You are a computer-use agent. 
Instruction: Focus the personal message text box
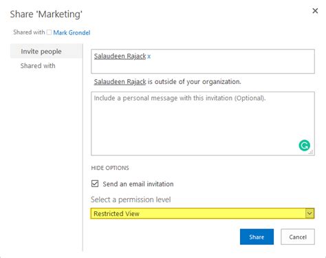point(203,124)
